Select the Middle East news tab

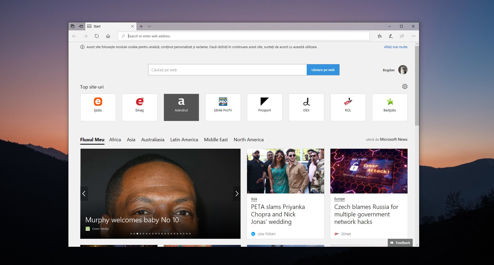[216, 140]
